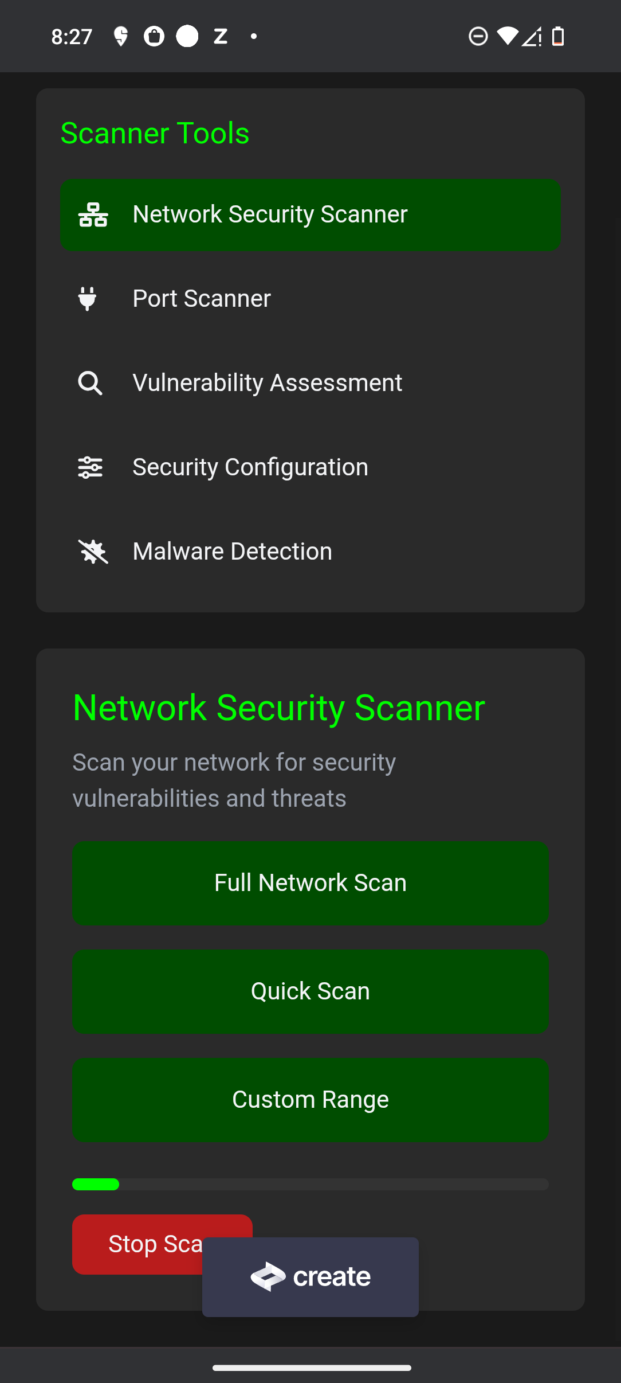The image size is (621, 1383).
Task: Open Vulnerability Assessment from Scanner Tools
Action: click(x=310, y=383)
